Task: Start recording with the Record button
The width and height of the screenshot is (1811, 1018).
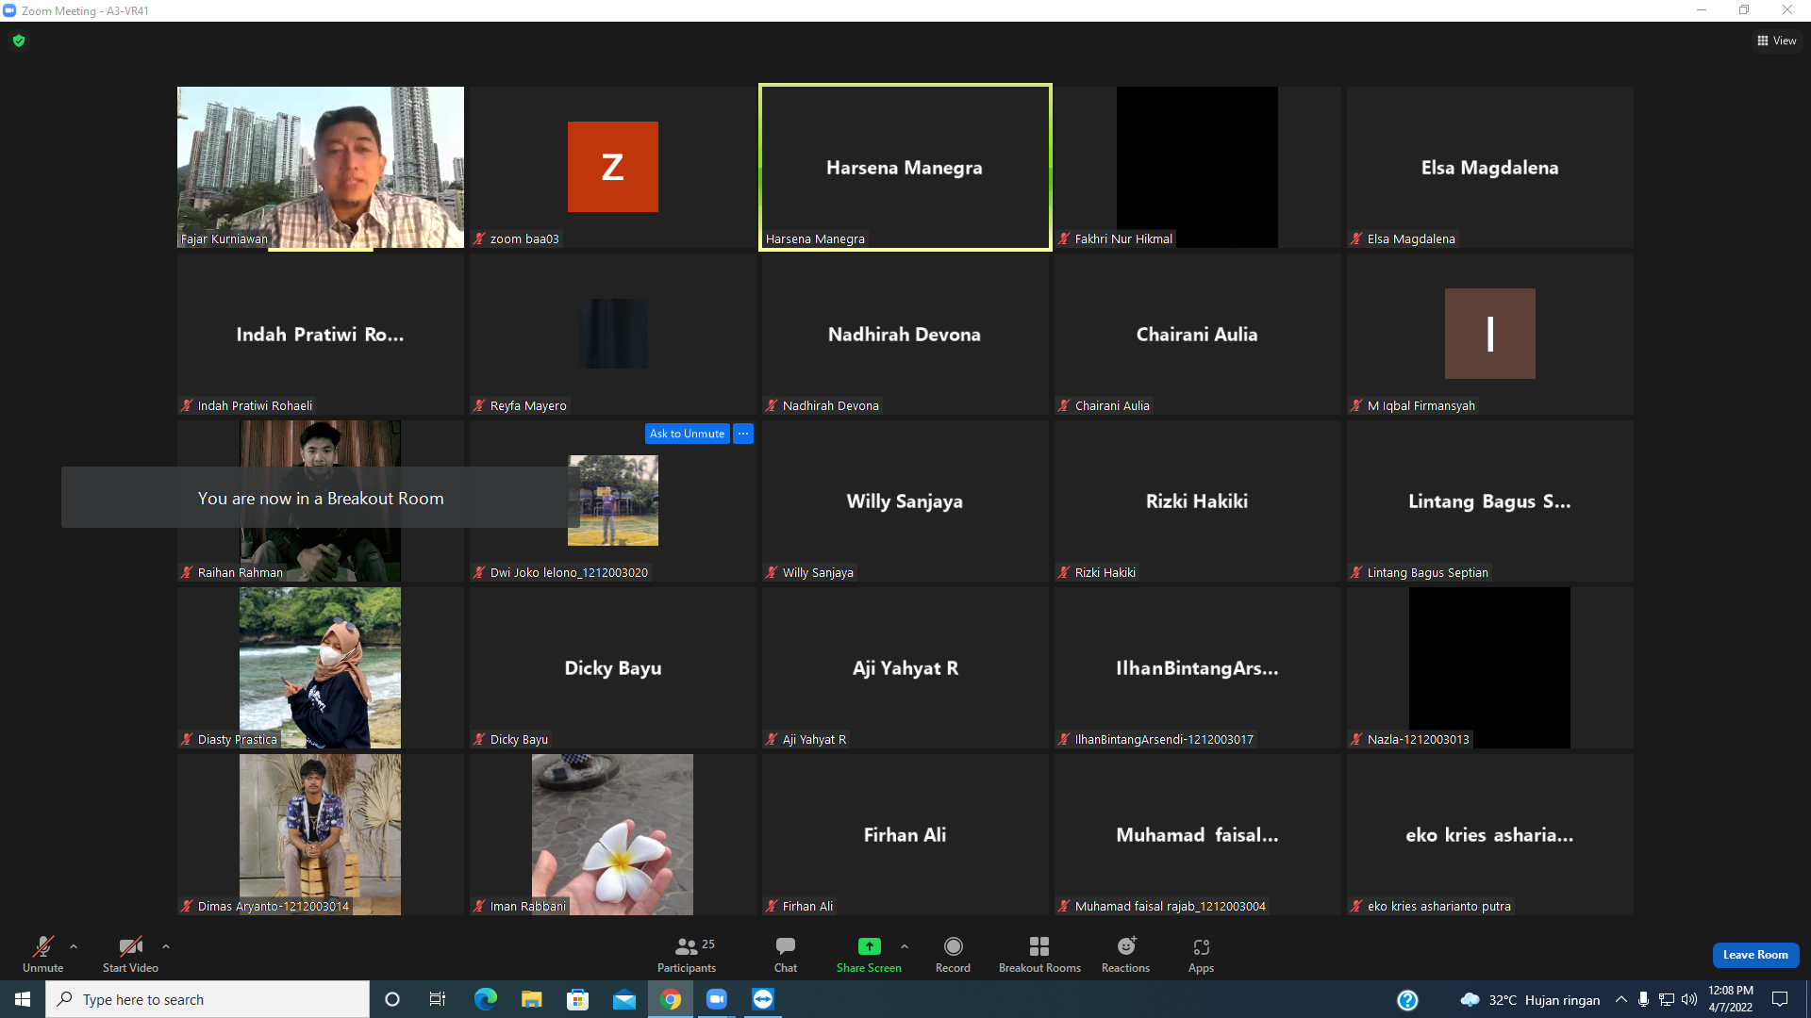Action: click(x=953, y=954)
